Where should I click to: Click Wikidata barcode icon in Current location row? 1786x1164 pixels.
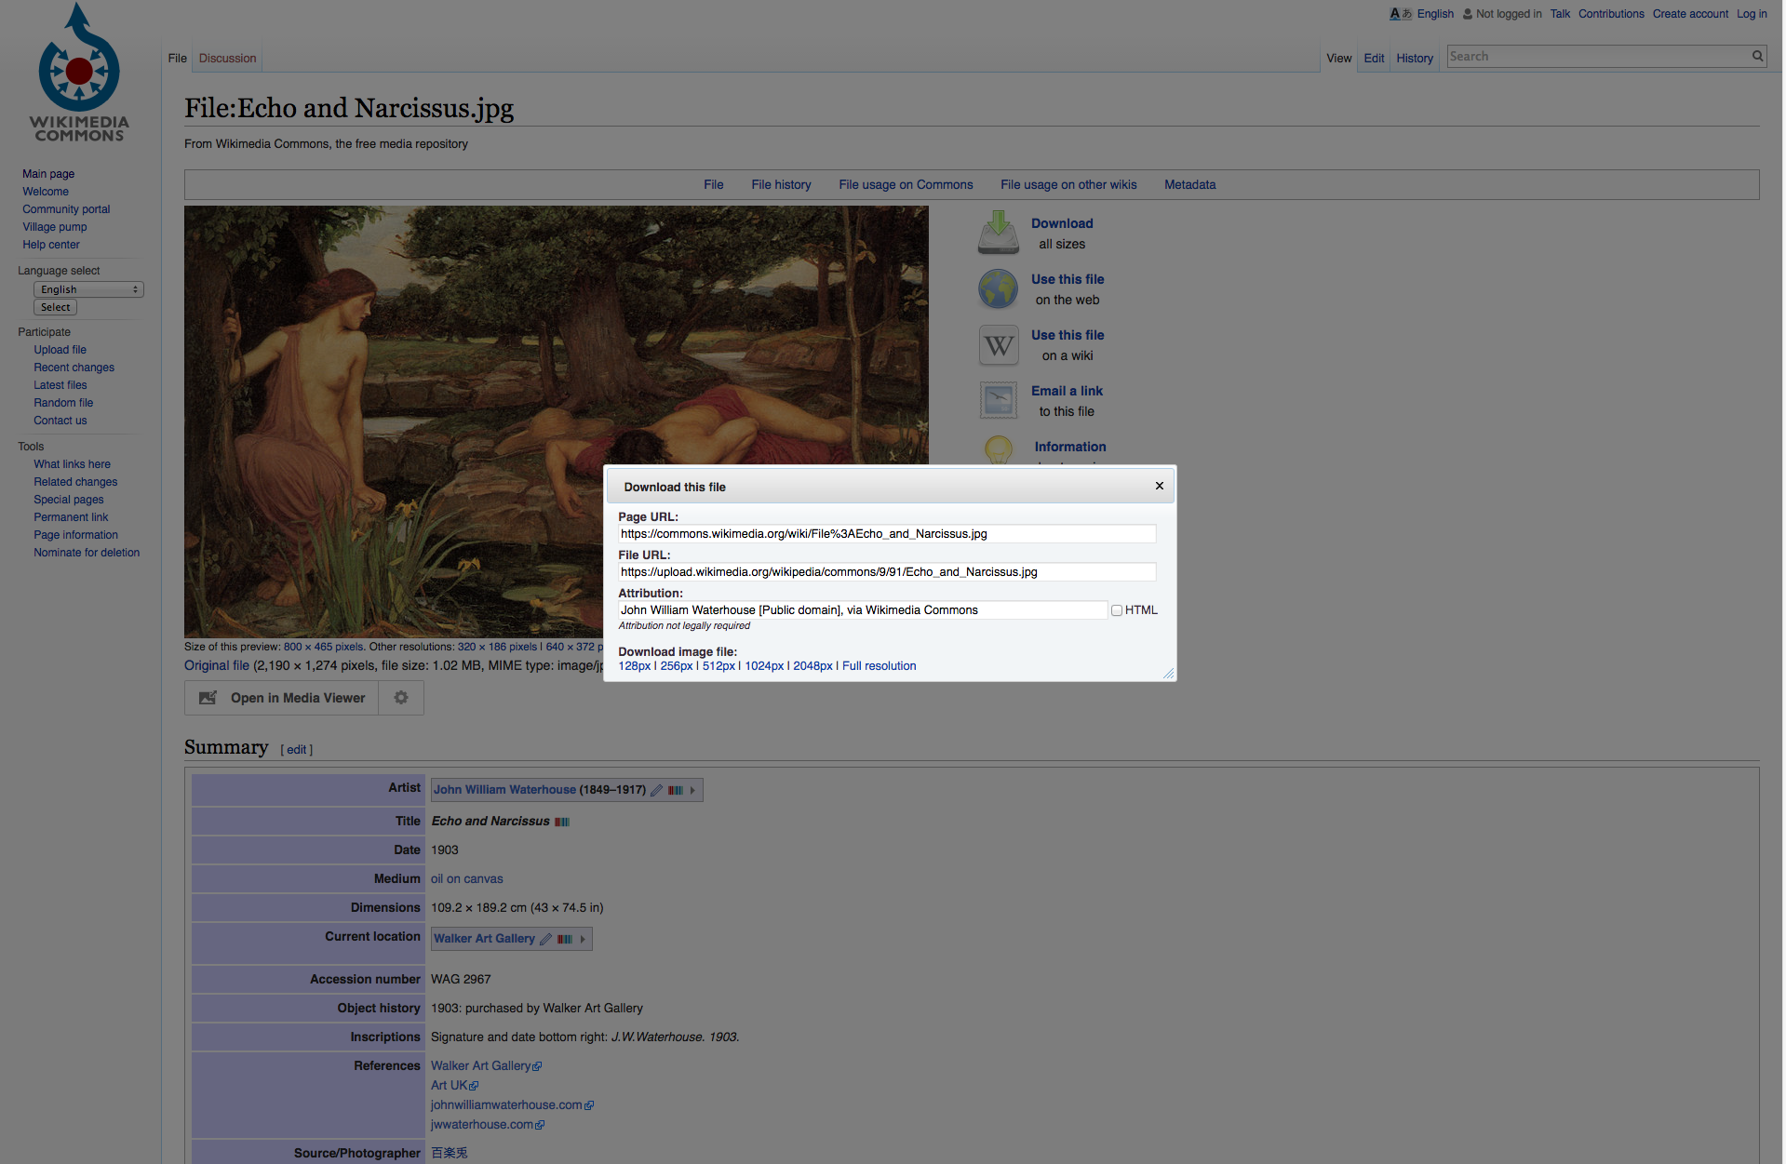[x=565, y=939]
